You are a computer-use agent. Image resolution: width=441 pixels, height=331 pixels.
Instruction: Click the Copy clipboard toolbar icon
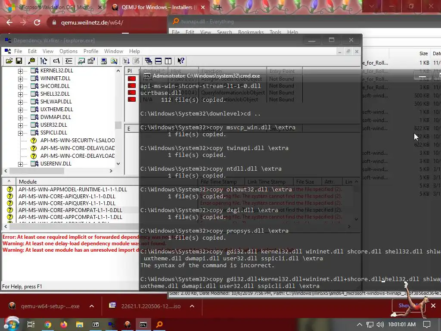coord(31,61)
